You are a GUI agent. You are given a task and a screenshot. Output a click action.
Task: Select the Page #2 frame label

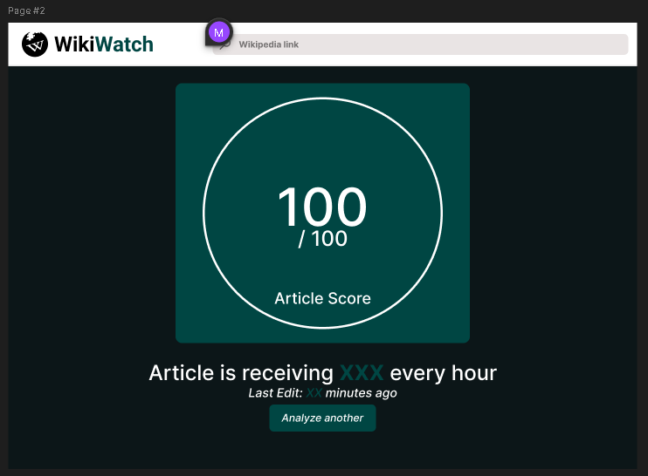[x=26, y=10]
